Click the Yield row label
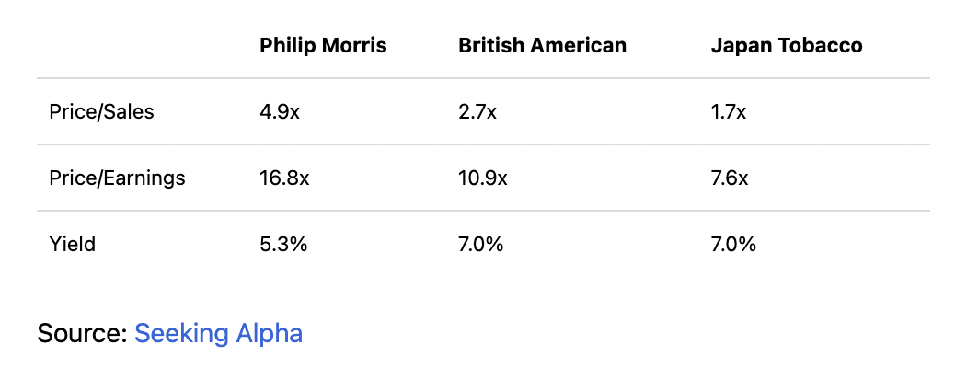 point(73,244)
